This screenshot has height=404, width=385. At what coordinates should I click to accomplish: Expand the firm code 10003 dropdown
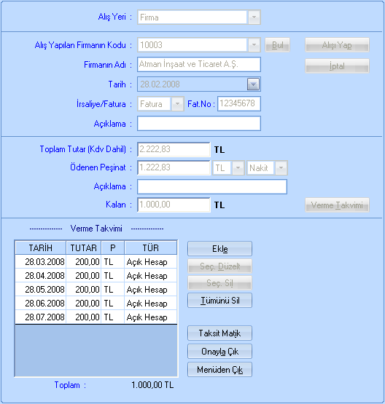pos(254,45)
